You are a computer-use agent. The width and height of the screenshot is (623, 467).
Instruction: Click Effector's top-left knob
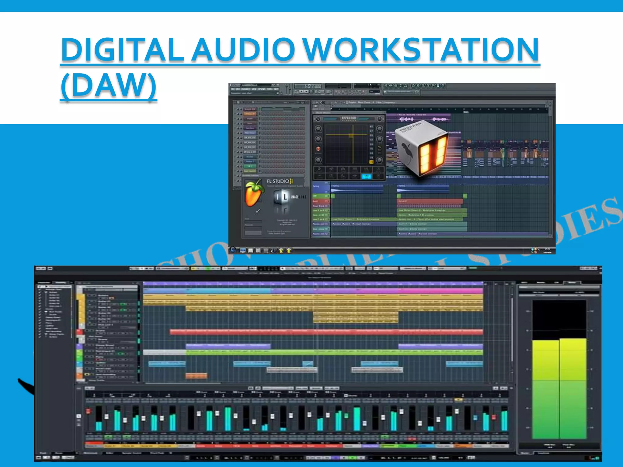[x=318, y=119]
